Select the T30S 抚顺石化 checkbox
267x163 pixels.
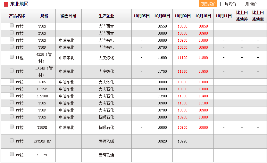click(12, 116)
